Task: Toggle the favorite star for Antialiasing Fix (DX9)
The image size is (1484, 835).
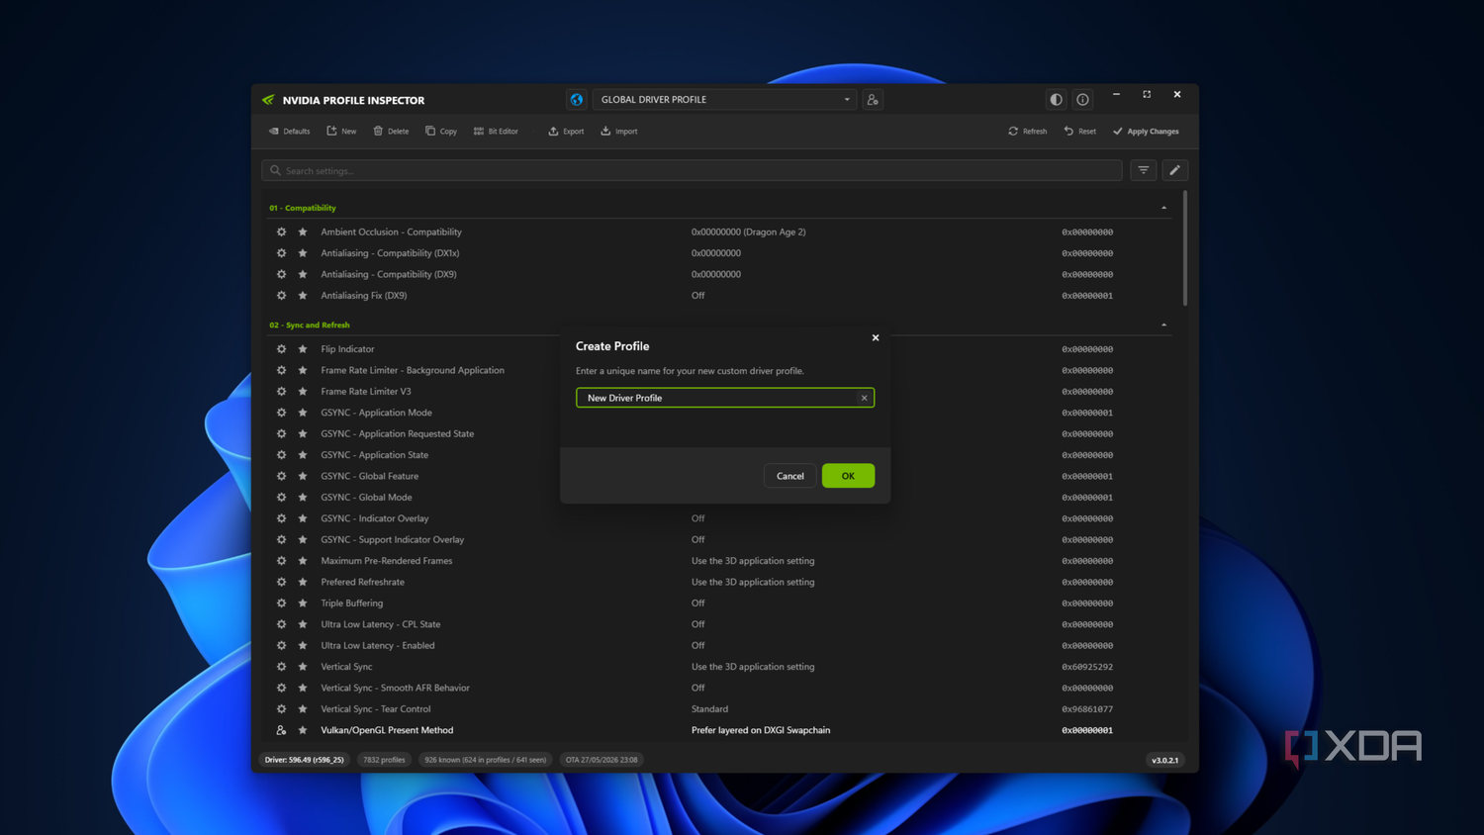Action: pyautogui.click(x=303, y=296)
